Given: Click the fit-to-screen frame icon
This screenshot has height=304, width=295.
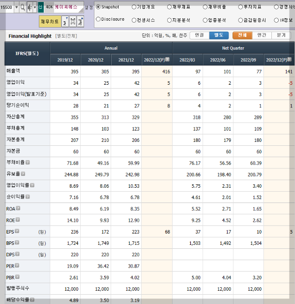Looking at the screenshot, I should pyautogui.click(x=73, y=21).
